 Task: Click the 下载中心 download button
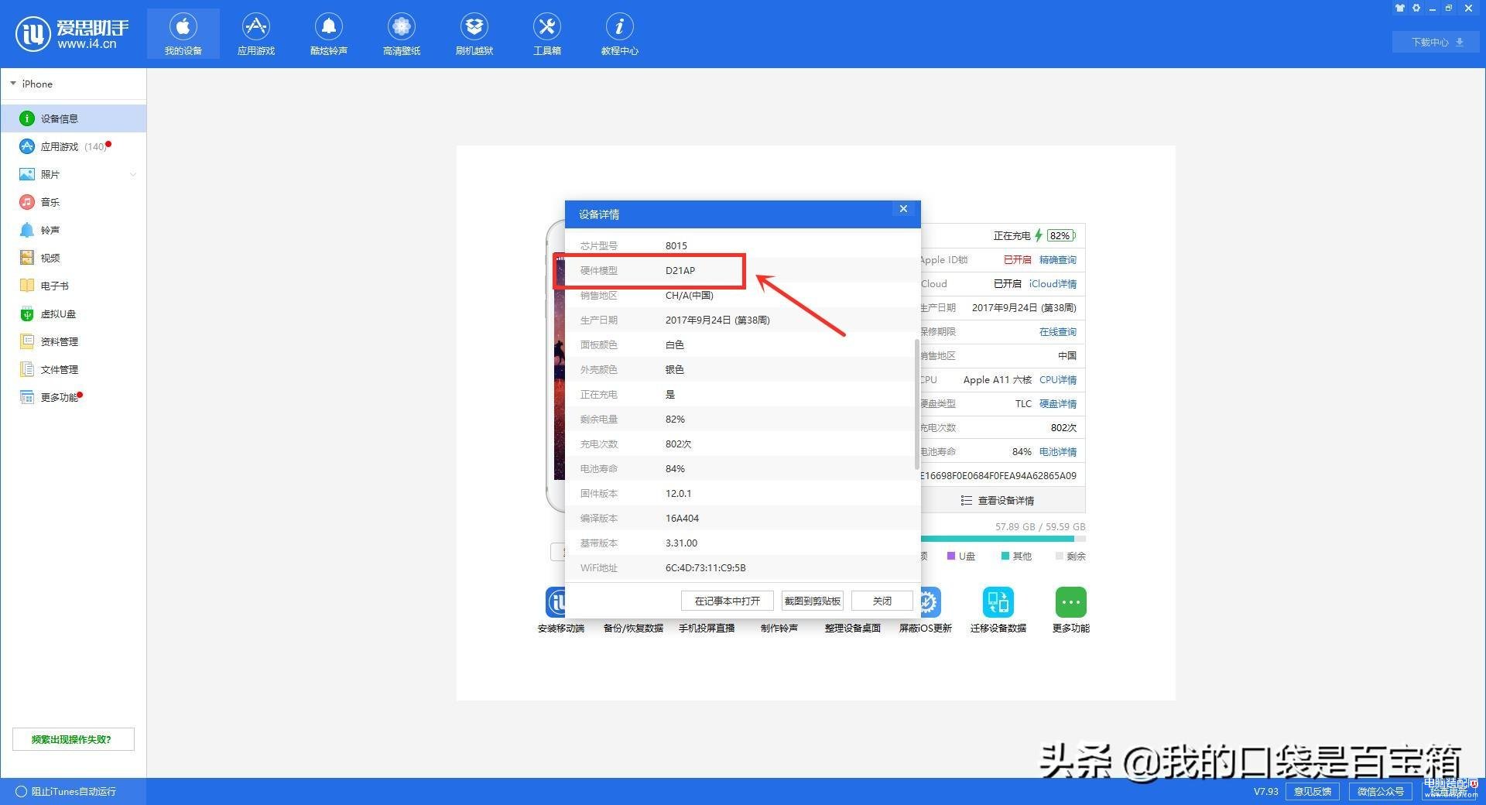point(1436,42)
